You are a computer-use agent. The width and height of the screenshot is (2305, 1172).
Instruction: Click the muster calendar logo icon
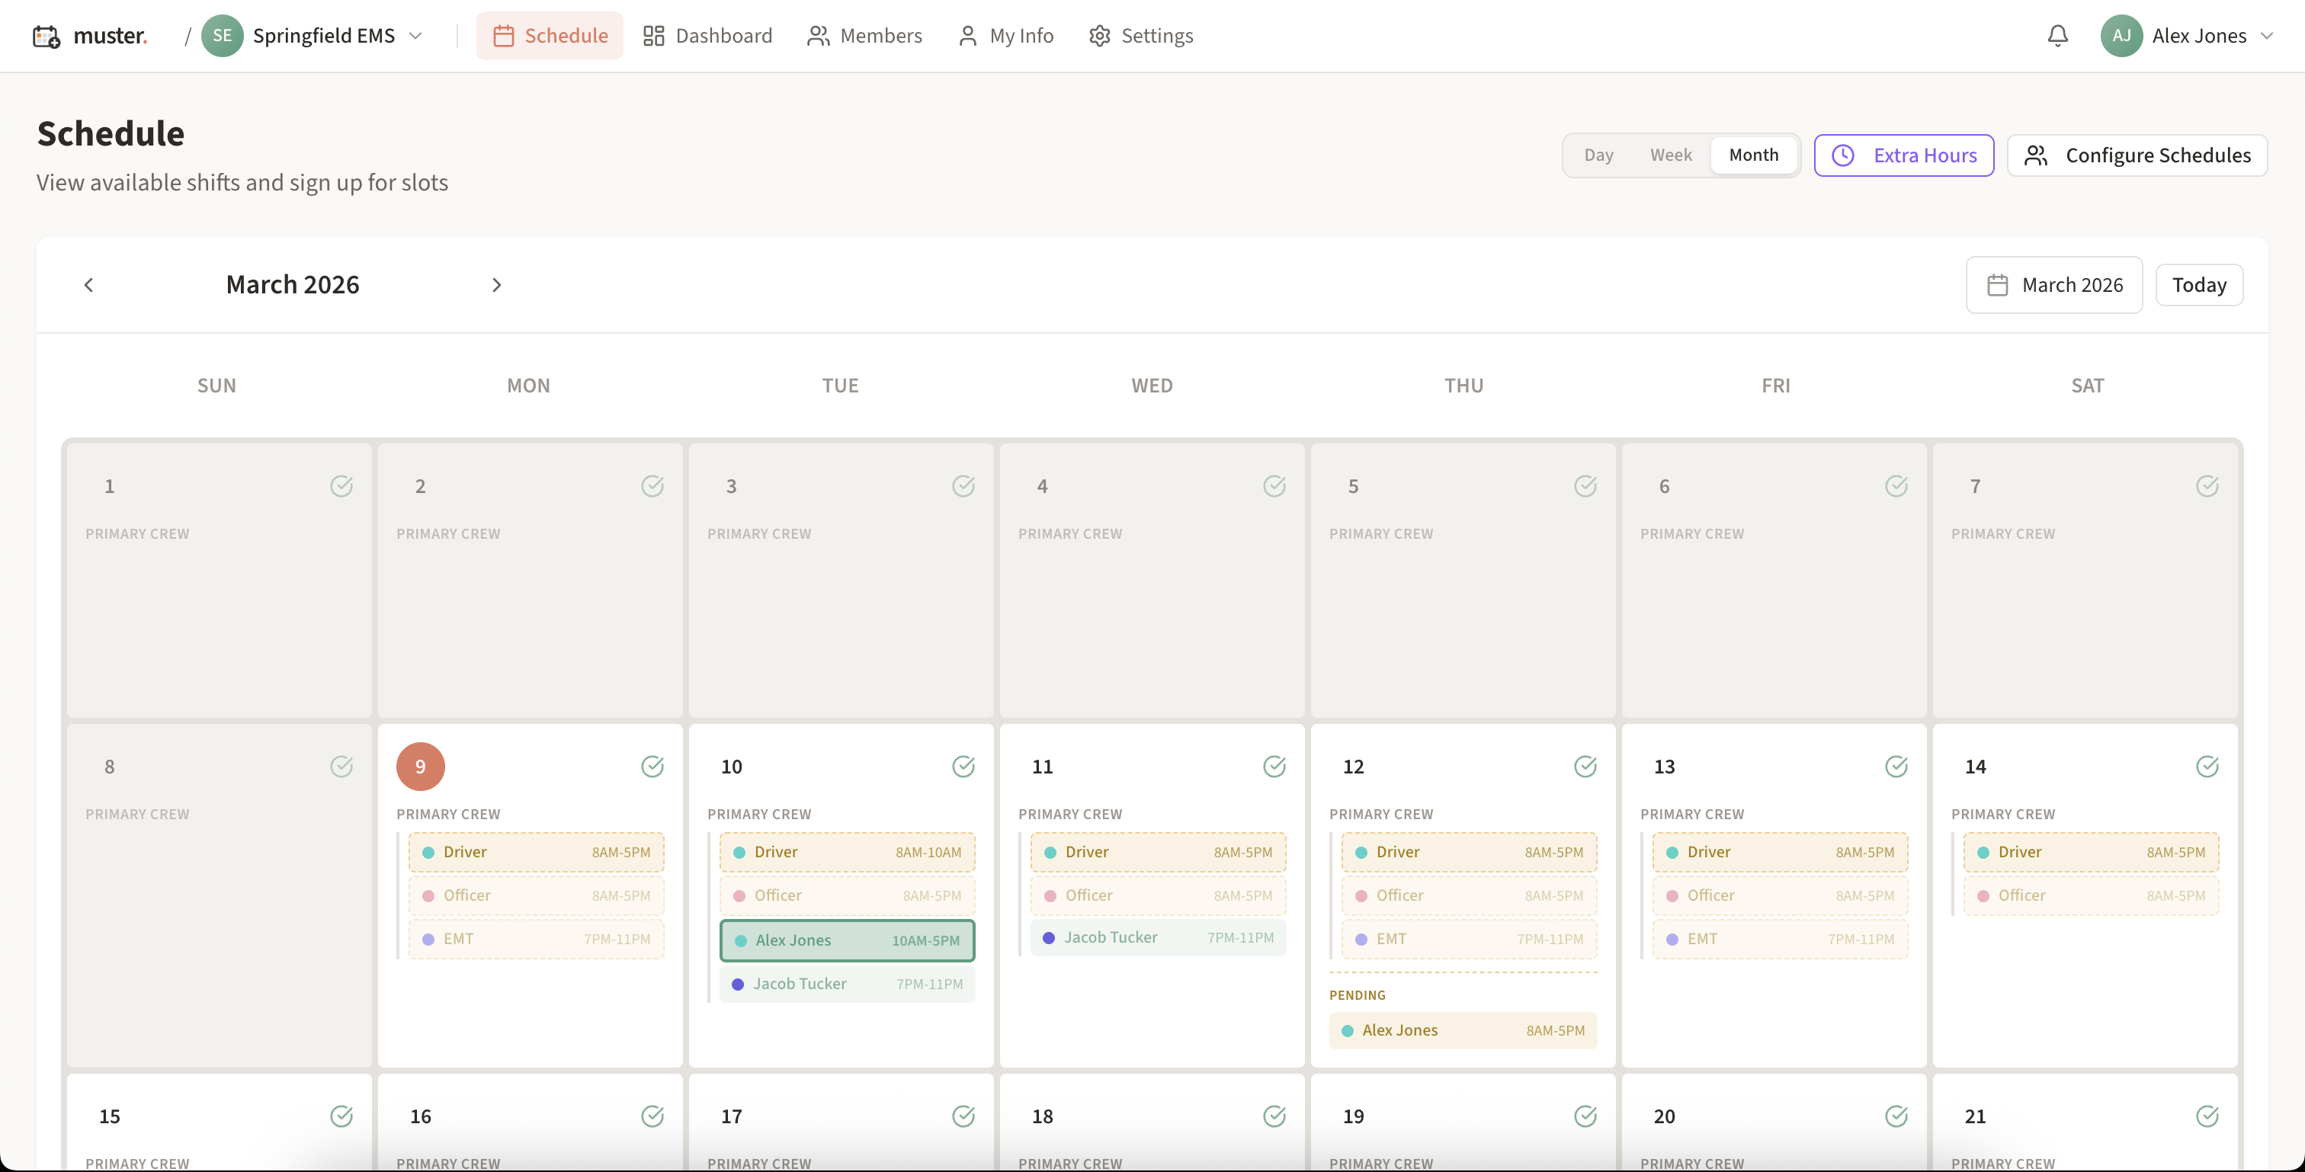pyautogui.click(x=46, y=36)
